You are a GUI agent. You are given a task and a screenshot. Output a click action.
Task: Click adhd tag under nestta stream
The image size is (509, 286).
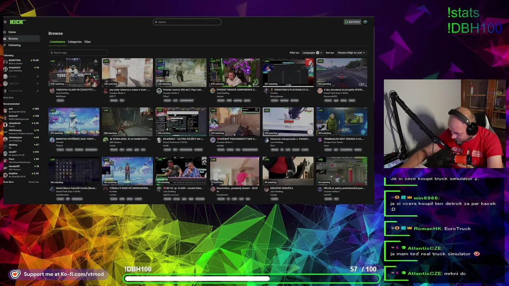click(x=130, y=150)
